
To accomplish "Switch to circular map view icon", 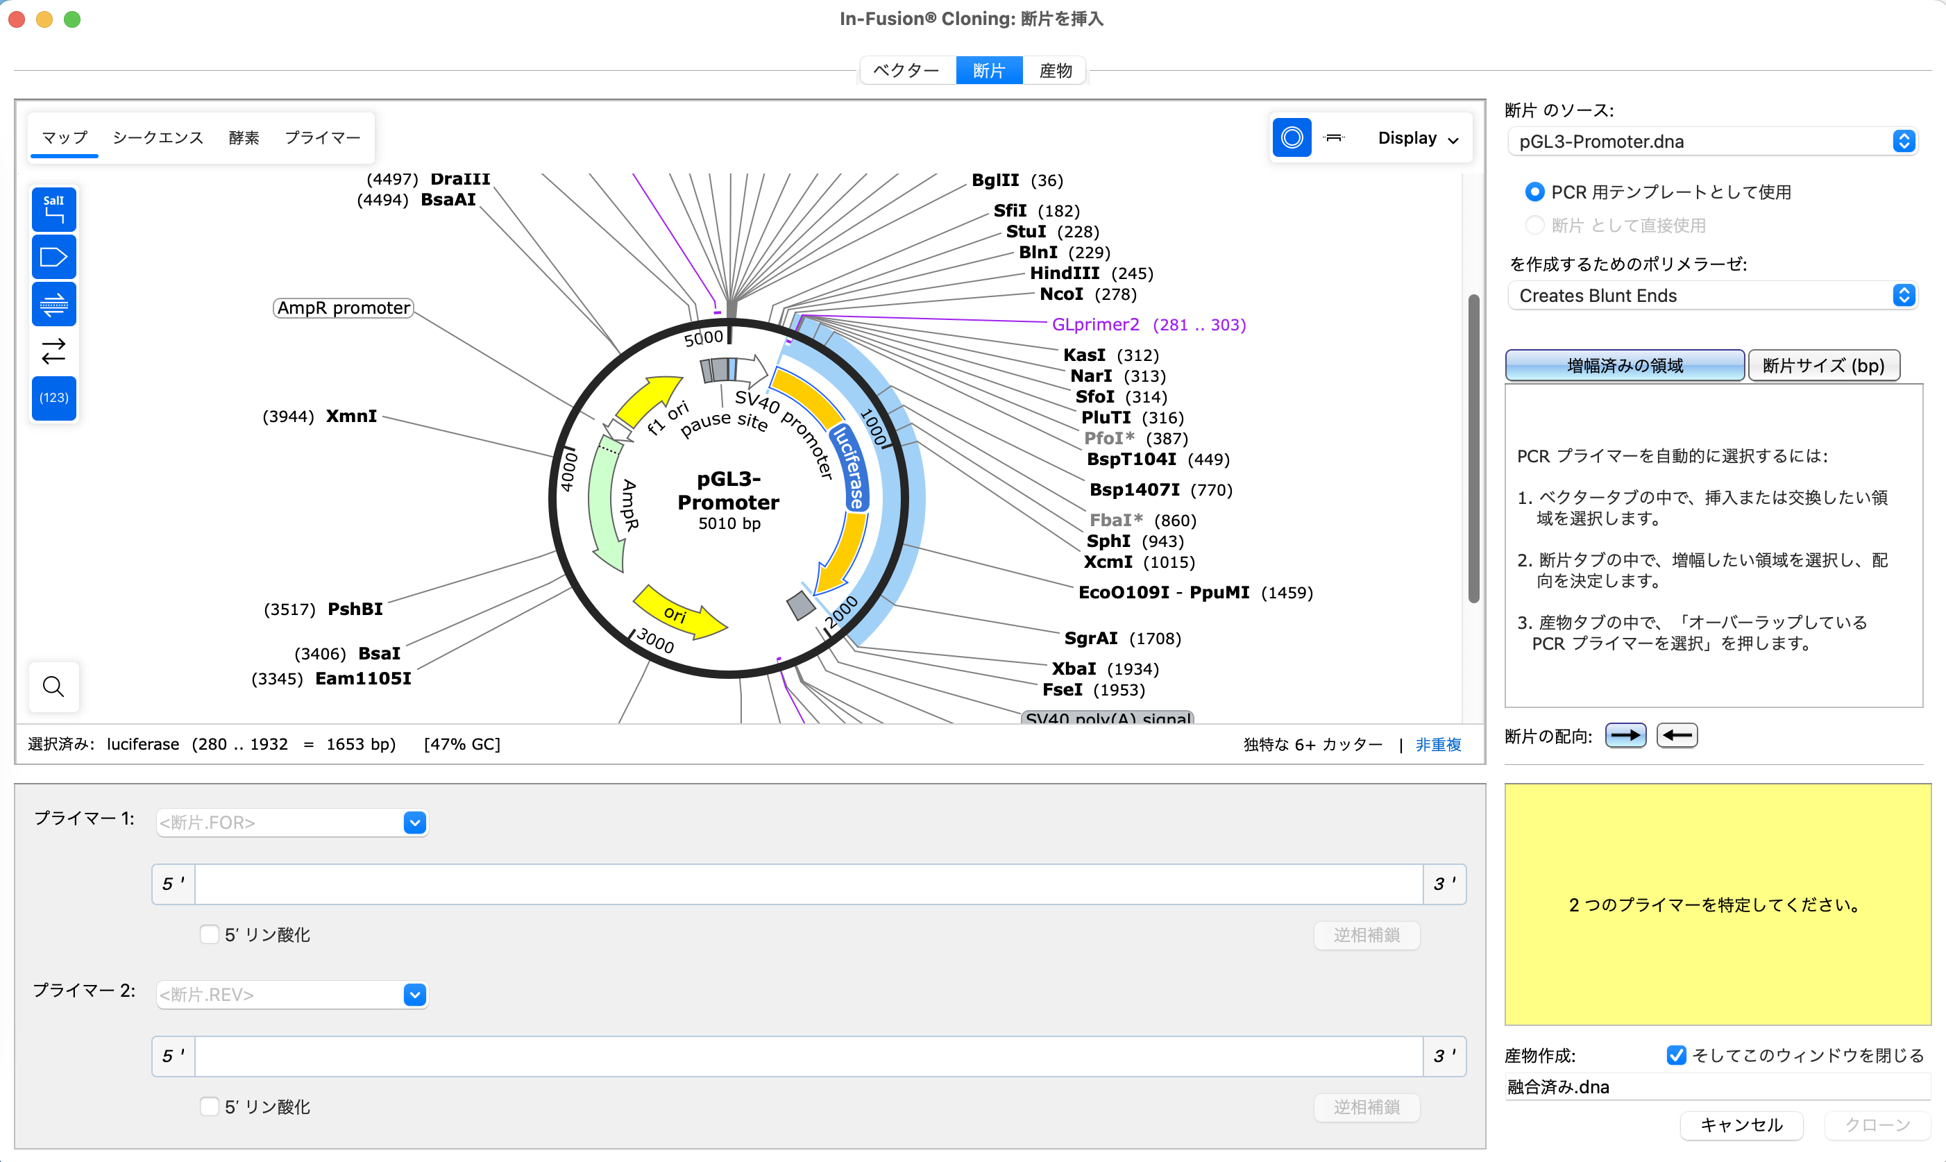I will 1292,137.
